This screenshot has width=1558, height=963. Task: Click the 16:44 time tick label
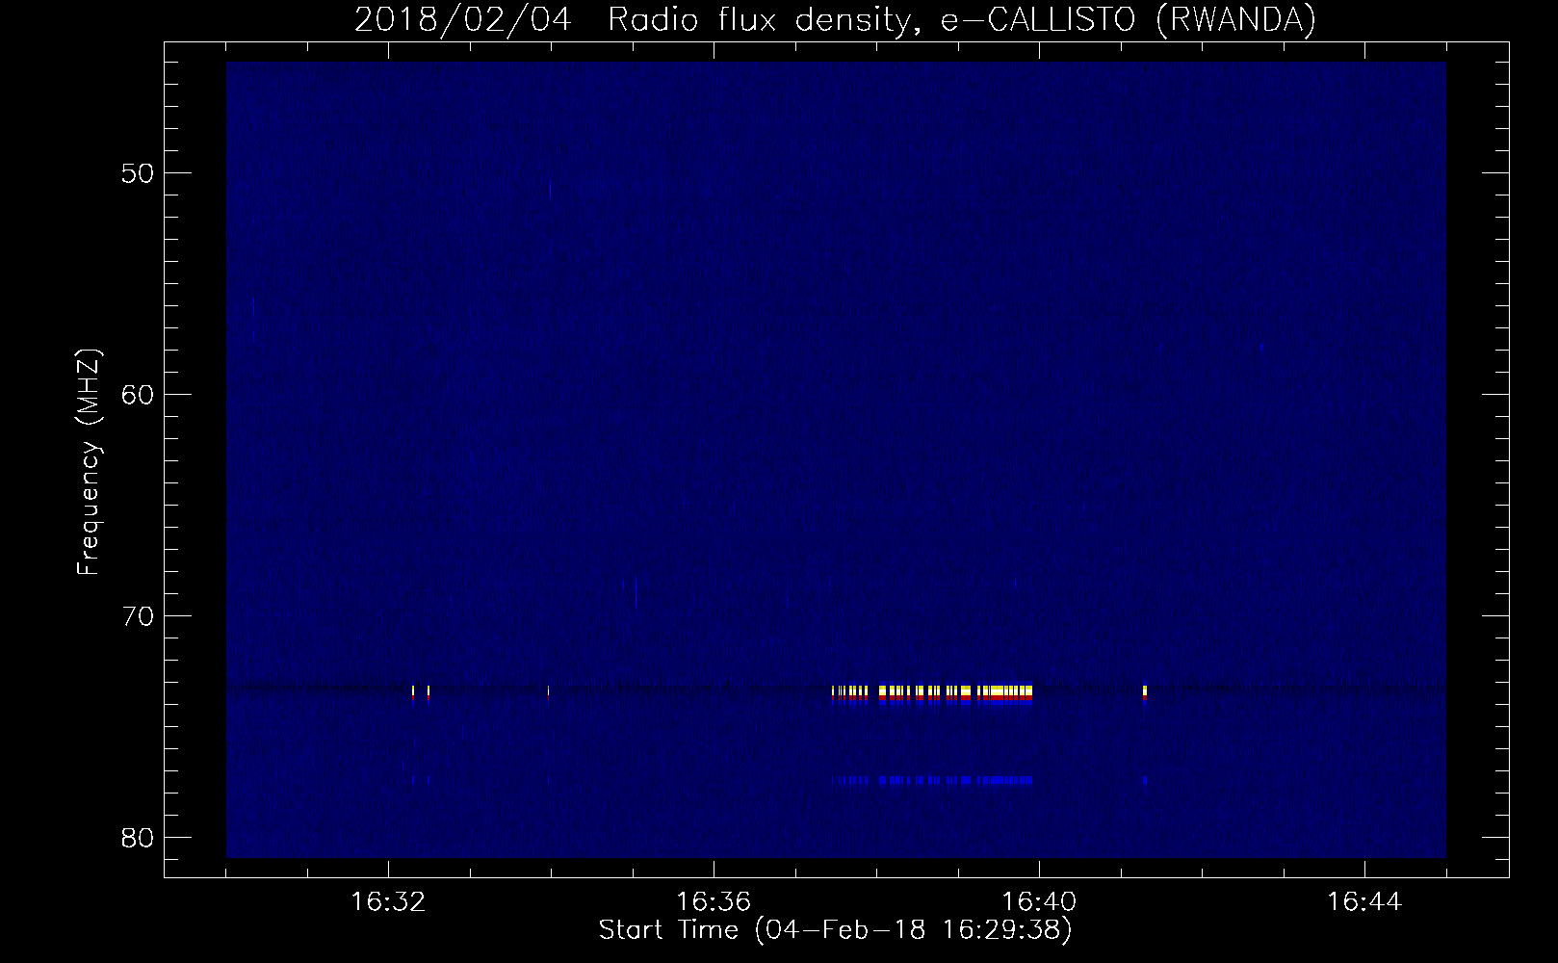pyautogui.click(x=1364, y=903)
